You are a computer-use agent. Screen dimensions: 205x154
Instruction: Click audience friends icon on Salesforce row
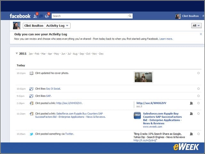click(191, 114)
